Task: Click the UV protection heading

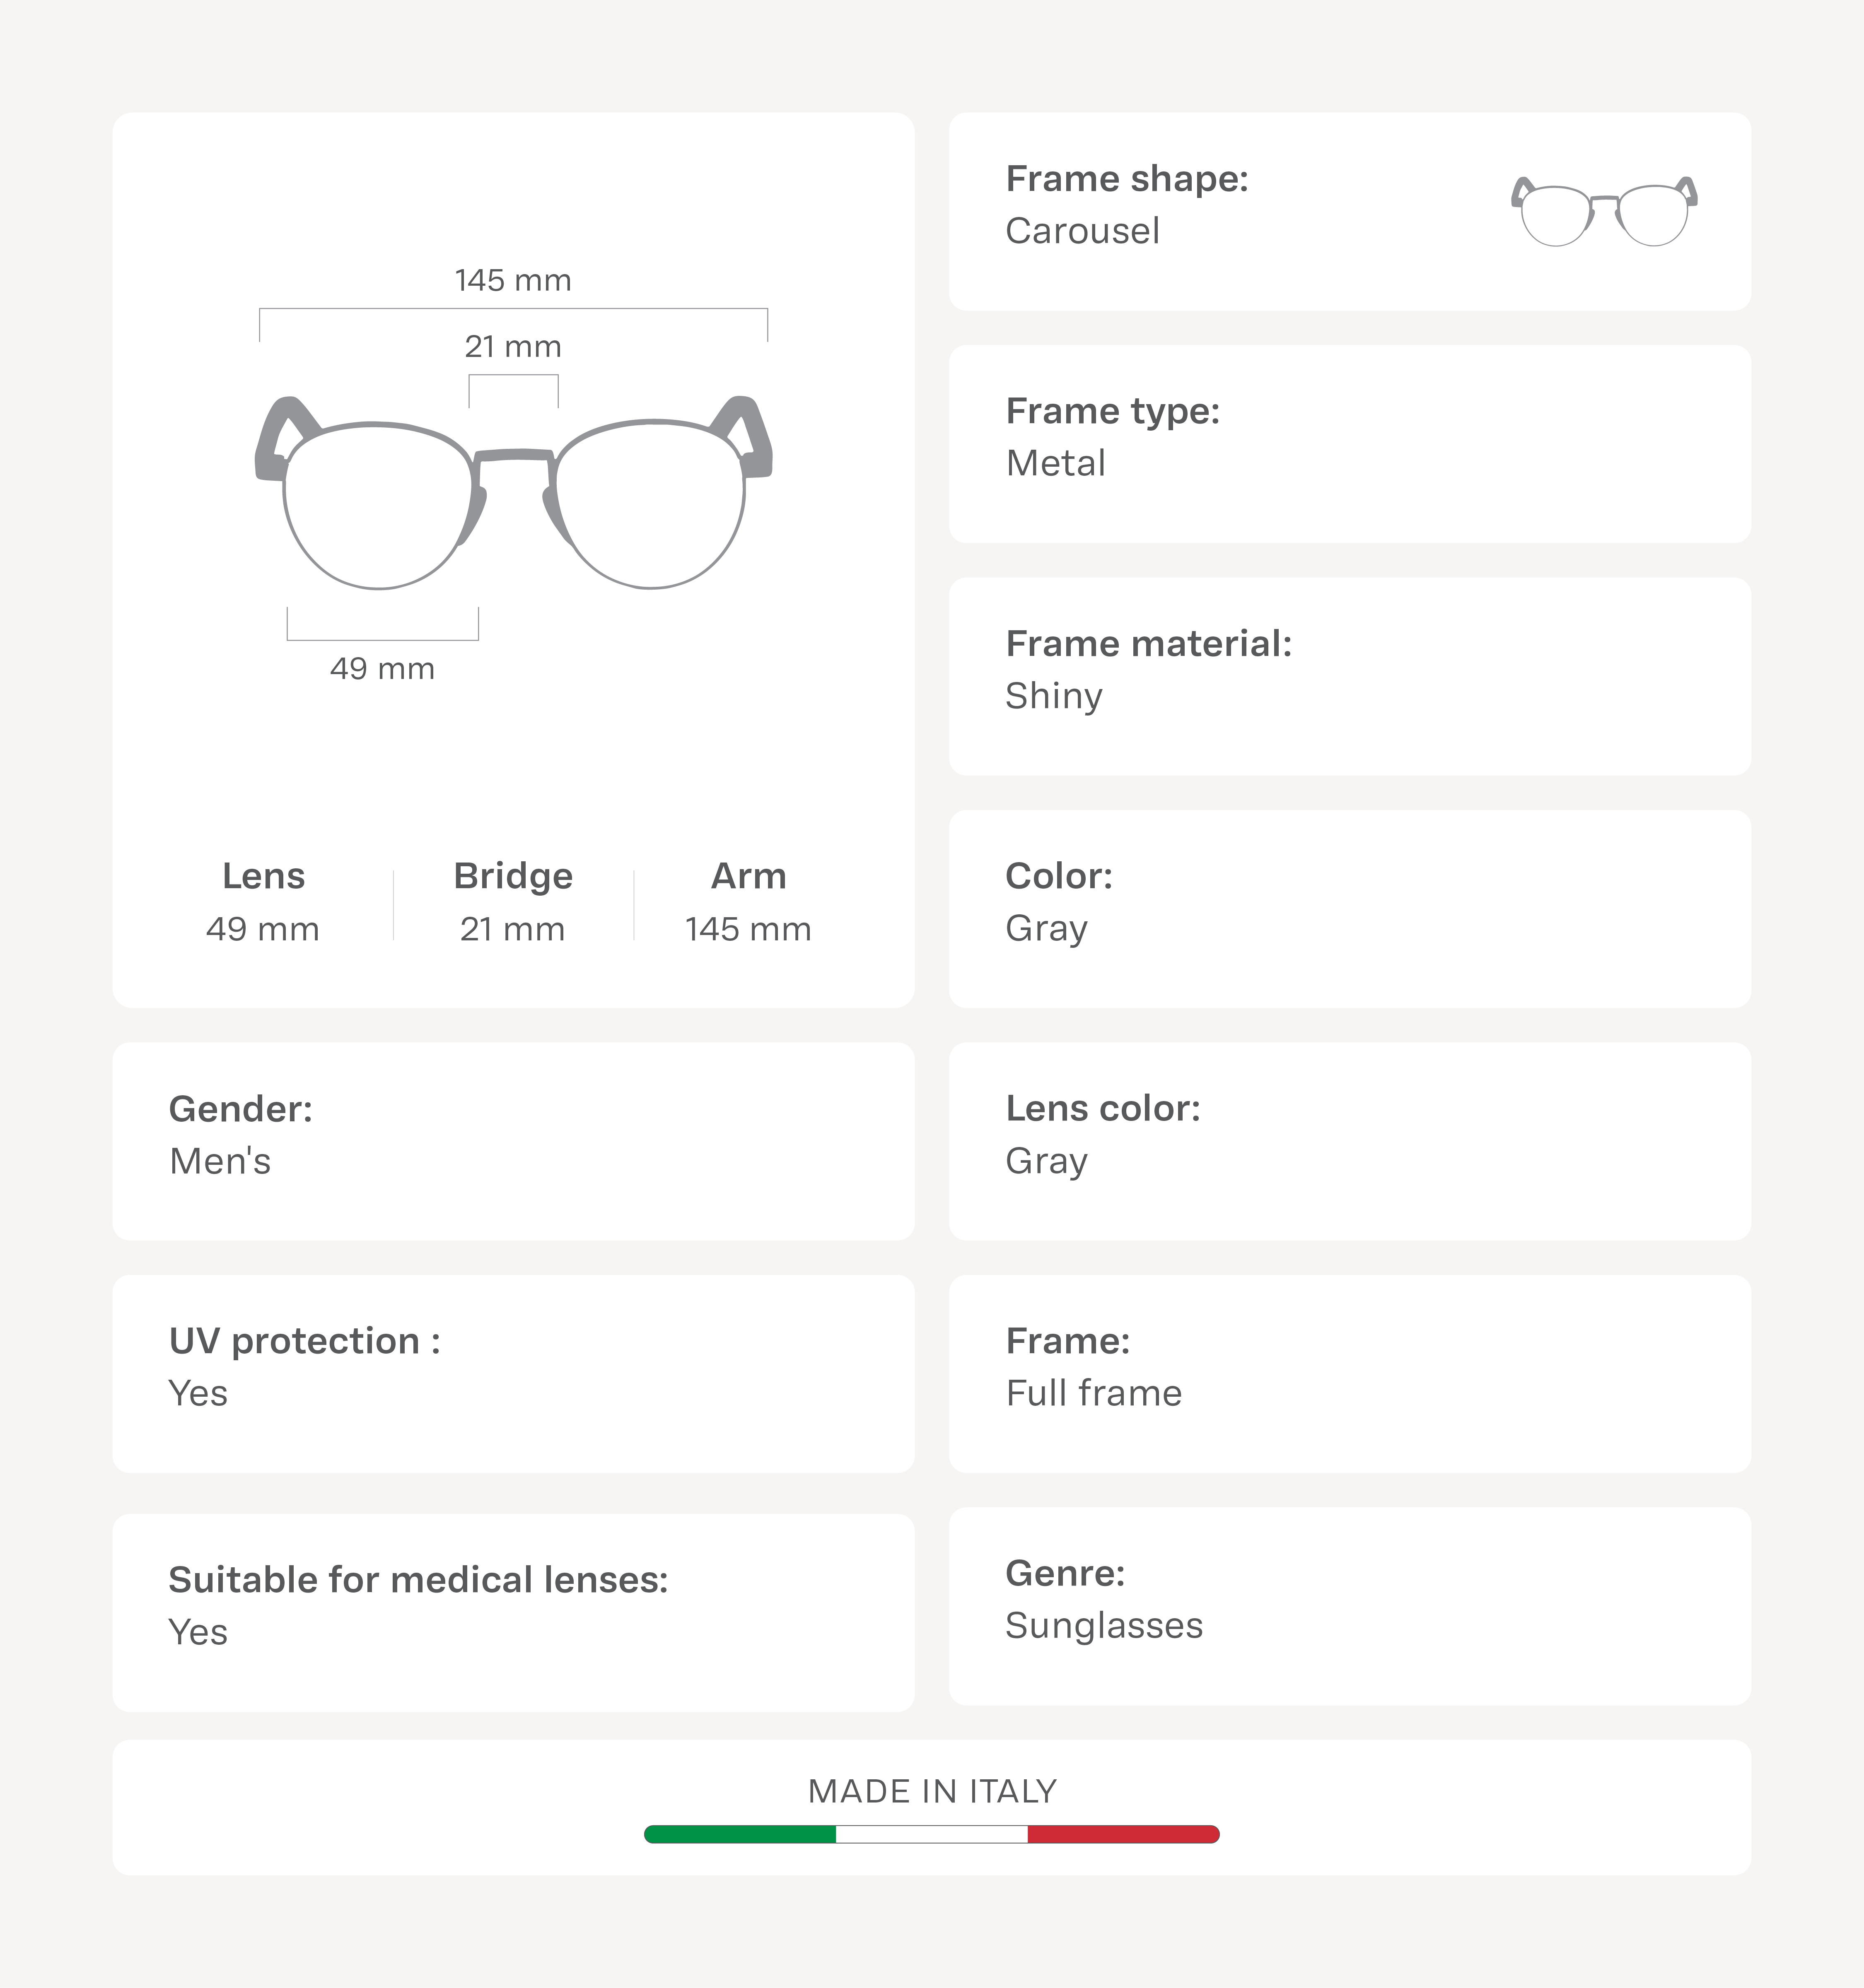Action: (304, 1341)
